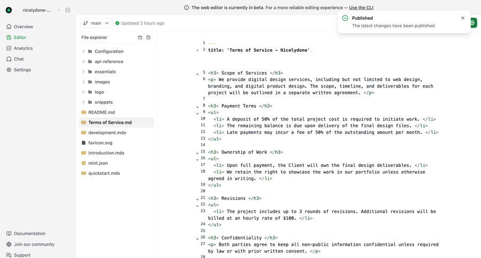Go to Settings in the sidebar
The height and width of the screenshot is (258, 481).
[22, 70]
